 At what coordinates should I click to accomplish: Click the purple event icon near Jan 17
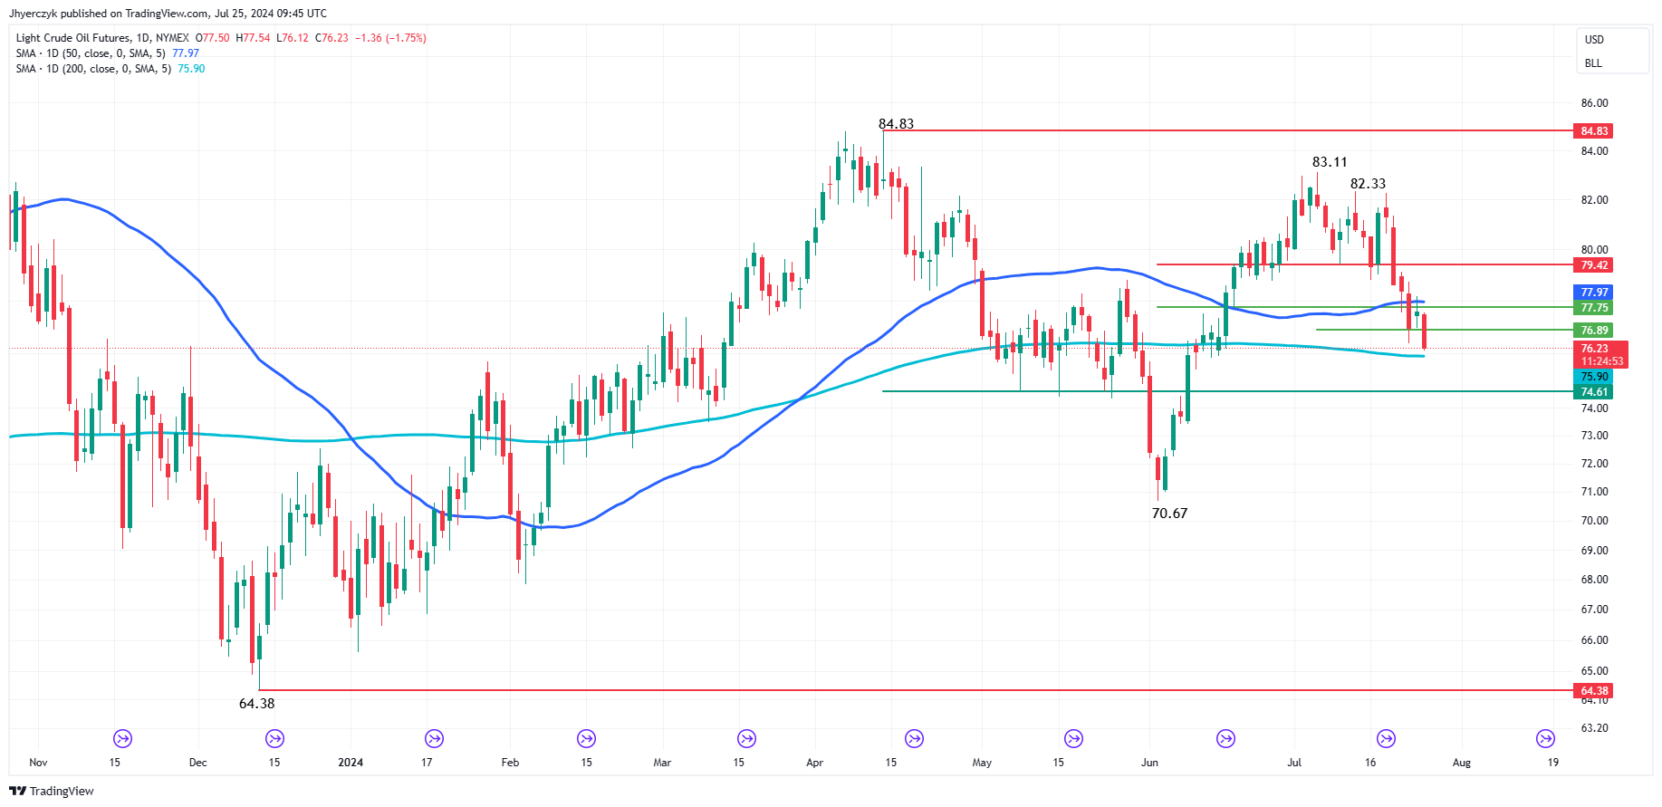tap(435, 738)
